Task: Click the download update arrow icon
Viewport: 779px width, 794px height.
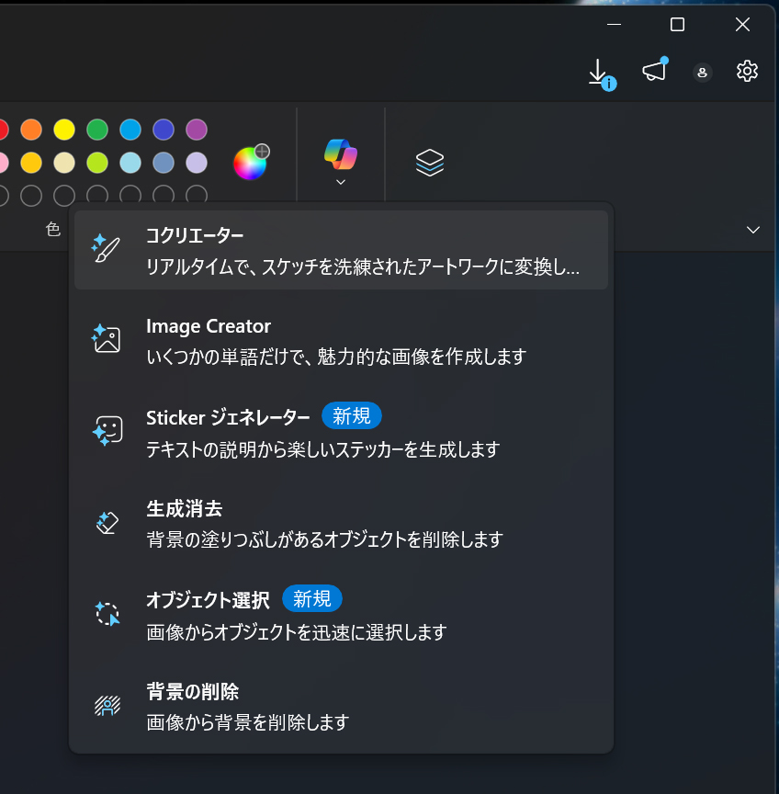Action: [599, 71]
